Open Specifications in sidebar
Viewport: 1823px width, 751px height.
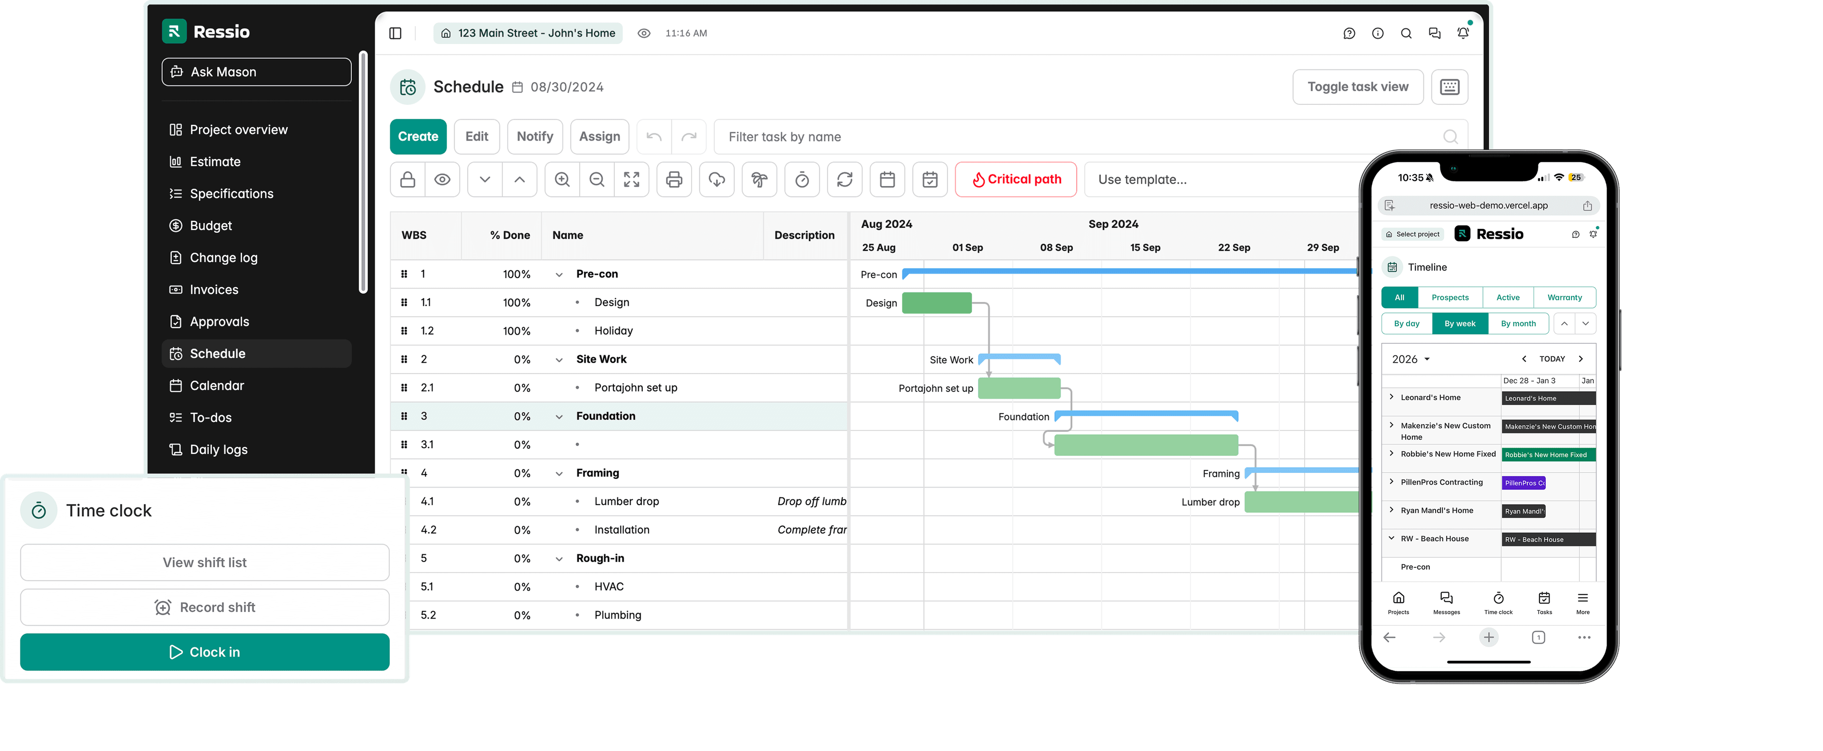pos(256,194)
